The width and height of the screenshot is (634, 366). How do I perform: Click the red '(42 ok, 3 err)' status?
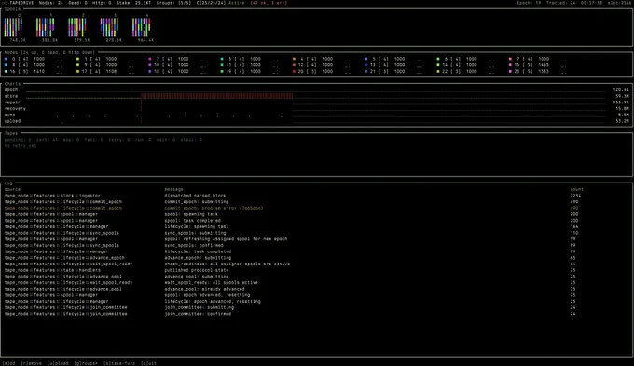[269, 3]
